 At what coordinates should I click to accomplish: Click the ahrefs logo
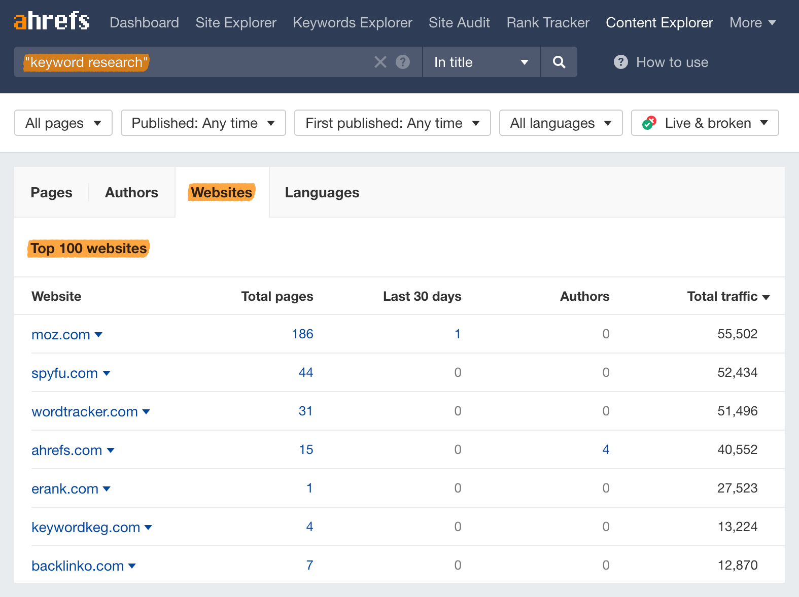(52, 22)
